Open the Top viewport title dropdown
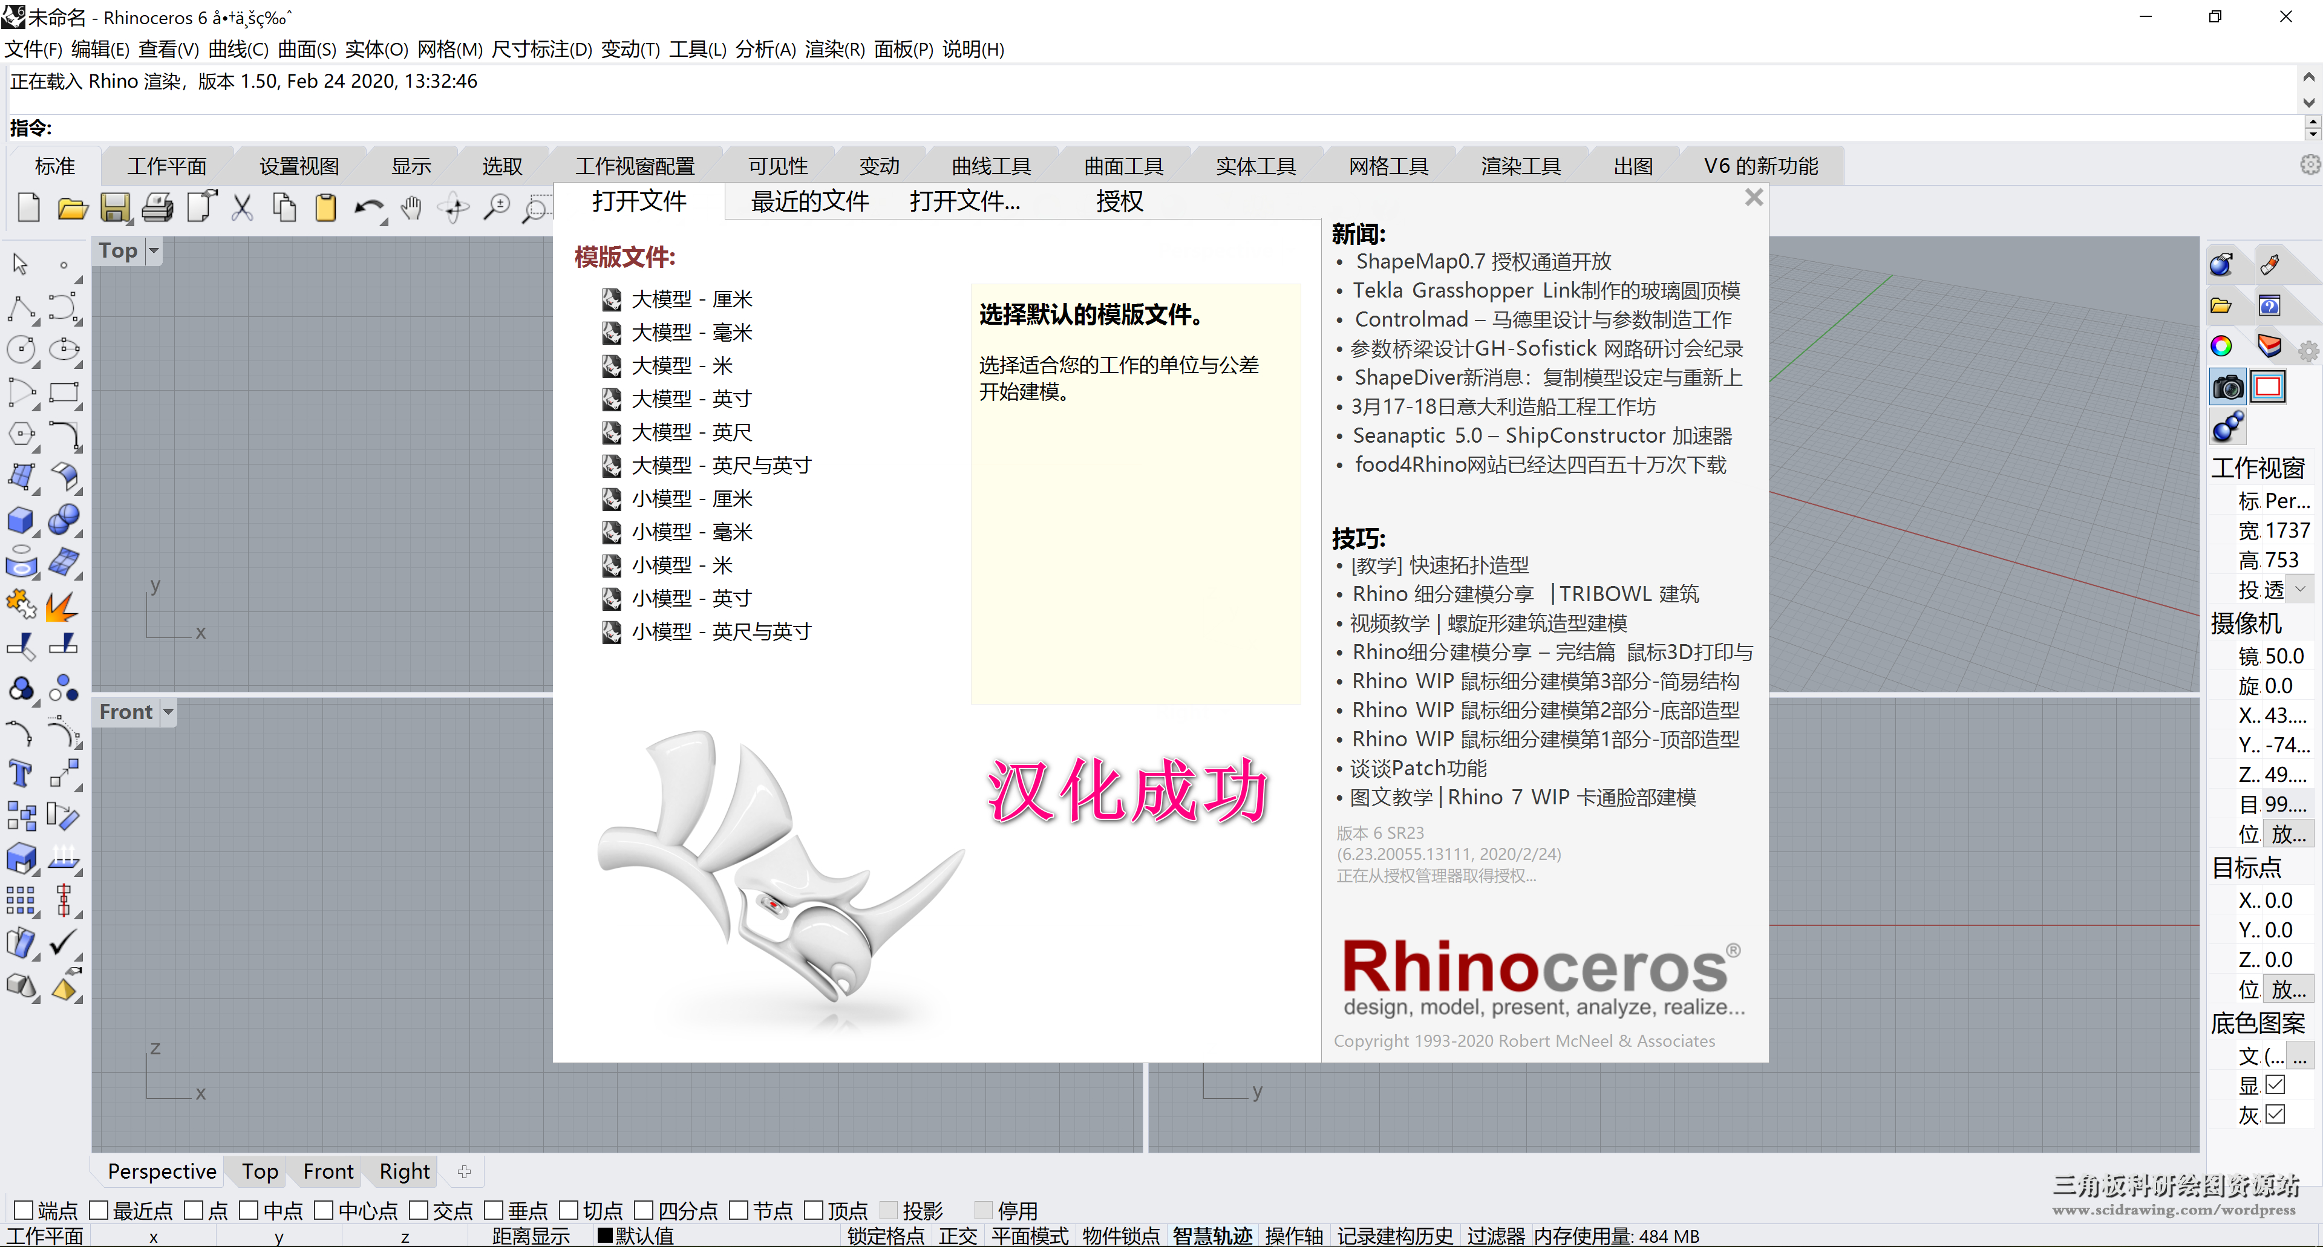The height and width of the screenshot is (1247, 2323). (x=153, y=250)
